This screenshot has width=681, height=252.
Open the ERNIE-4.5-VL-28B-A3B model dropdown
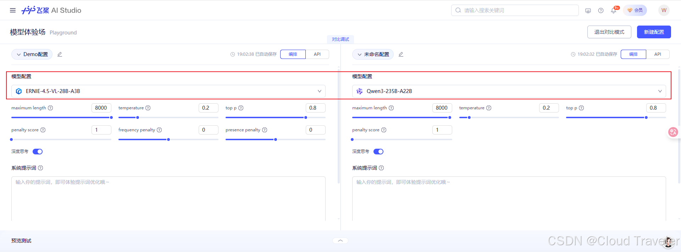168,91
